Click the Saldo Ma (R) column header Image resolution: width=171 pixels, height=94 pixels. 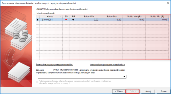click(157, 16)
